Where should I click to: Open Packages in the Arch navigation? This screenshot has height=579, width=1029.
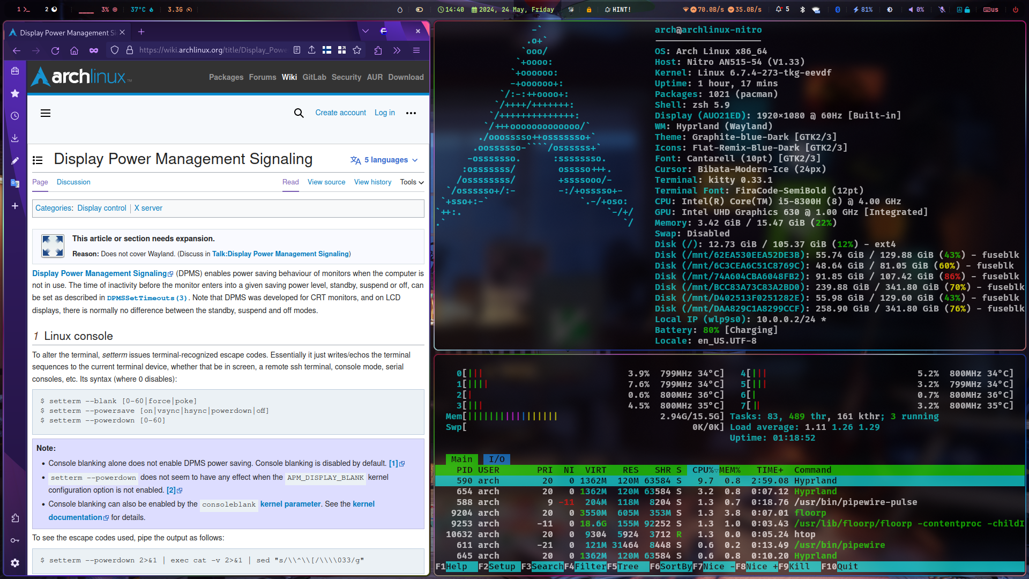click(x=226, y=77)
